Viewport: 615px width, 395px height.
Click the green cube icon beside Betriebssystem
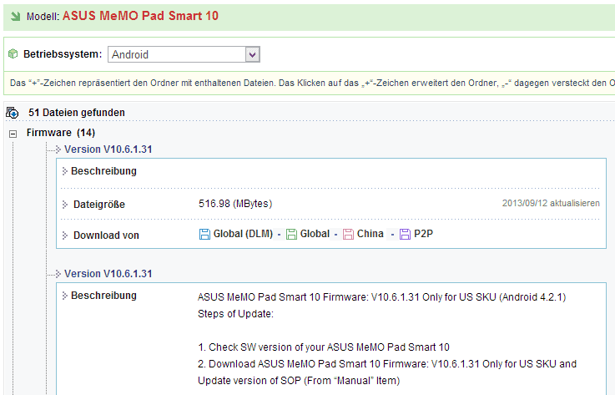[x=13, y=53]
